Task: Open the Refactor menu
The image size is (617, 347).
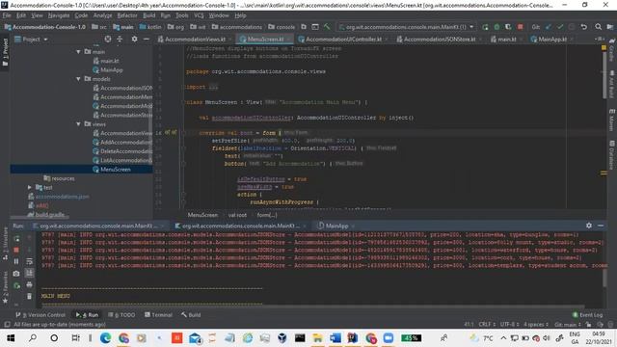Action: 127,15
